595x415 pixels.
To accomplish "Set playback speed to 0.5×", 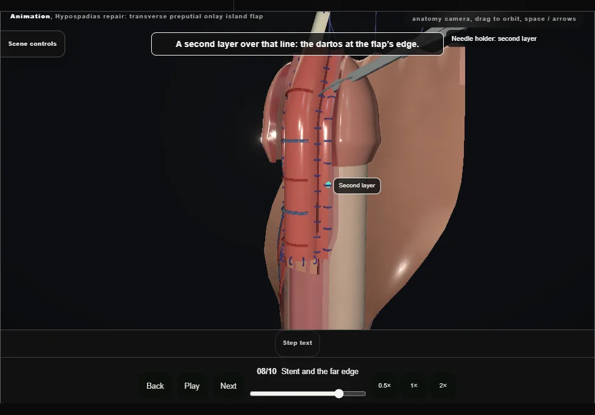I will (x=385, y=385).
